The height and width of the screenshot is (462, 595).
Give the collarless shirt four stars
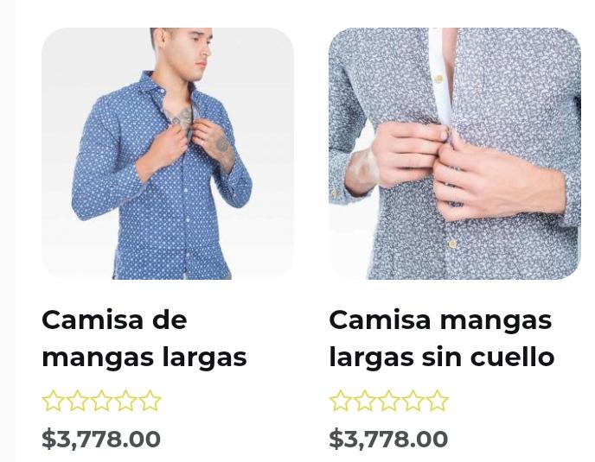pyautogui.click(x=413, y=401)
